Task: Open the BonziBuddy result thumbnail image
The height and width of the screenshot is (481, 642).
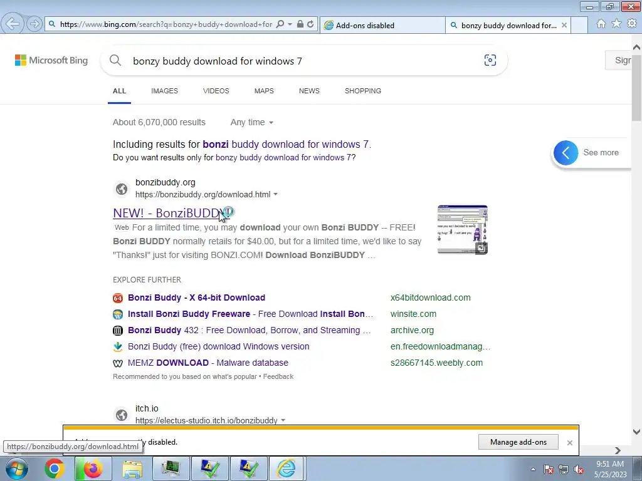Action: (x=463, y=229)
